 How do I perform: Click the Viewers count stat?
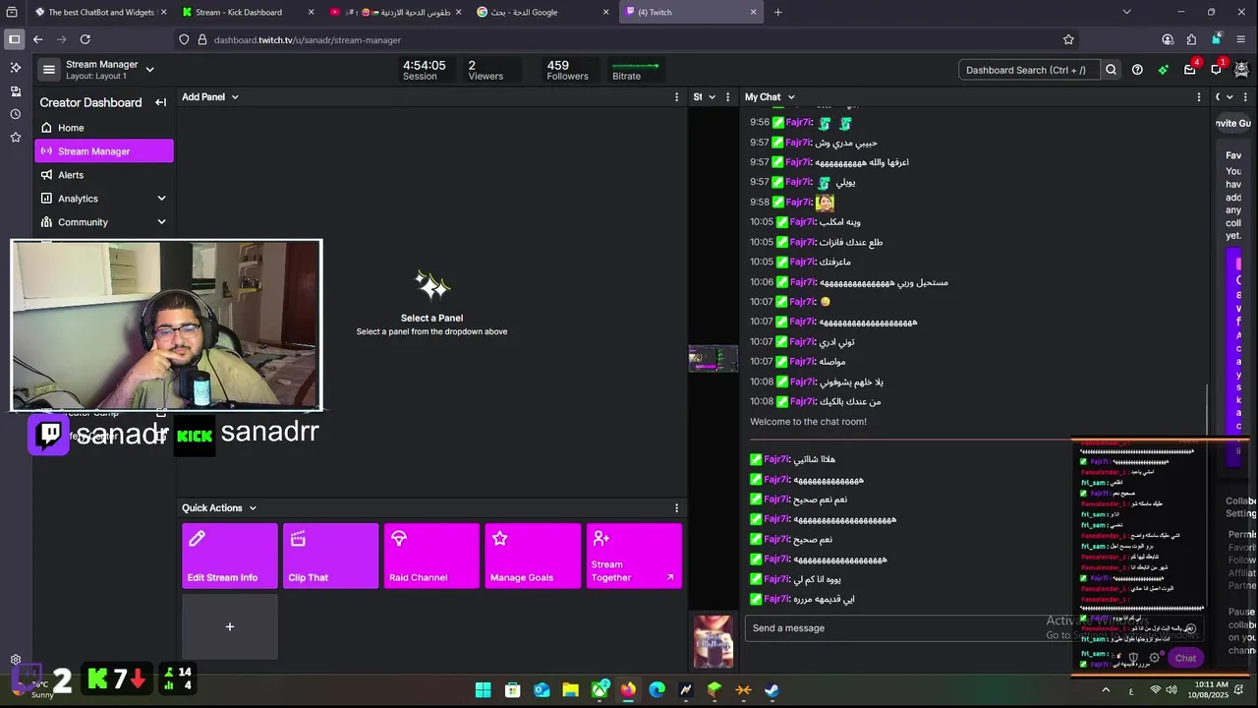coord(486,70)
